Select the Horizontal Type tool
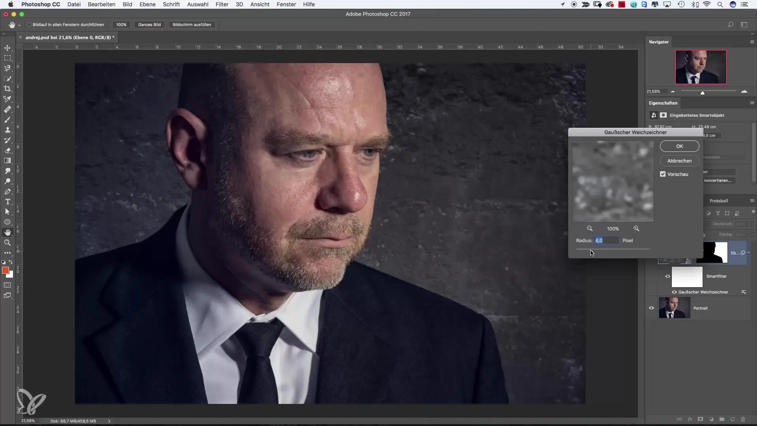 [7, 202]
